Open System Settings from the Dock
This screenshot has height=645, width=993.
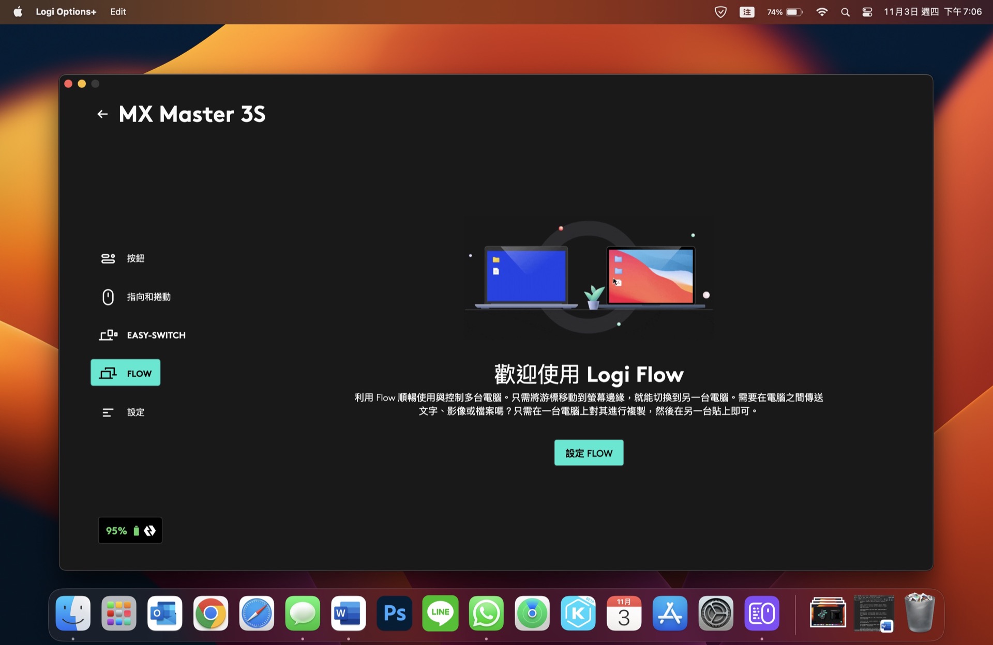coord(716,613)
